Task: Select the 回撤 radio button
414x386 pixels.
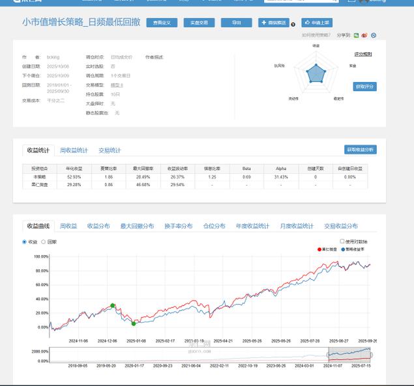Action: point(44,241)
